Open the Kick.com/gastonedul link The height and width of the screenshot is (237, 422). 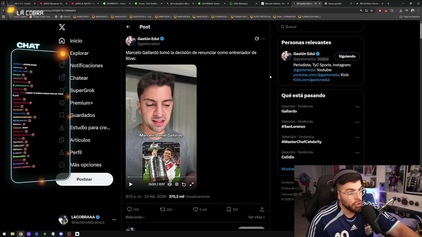(x=312, y=80)
